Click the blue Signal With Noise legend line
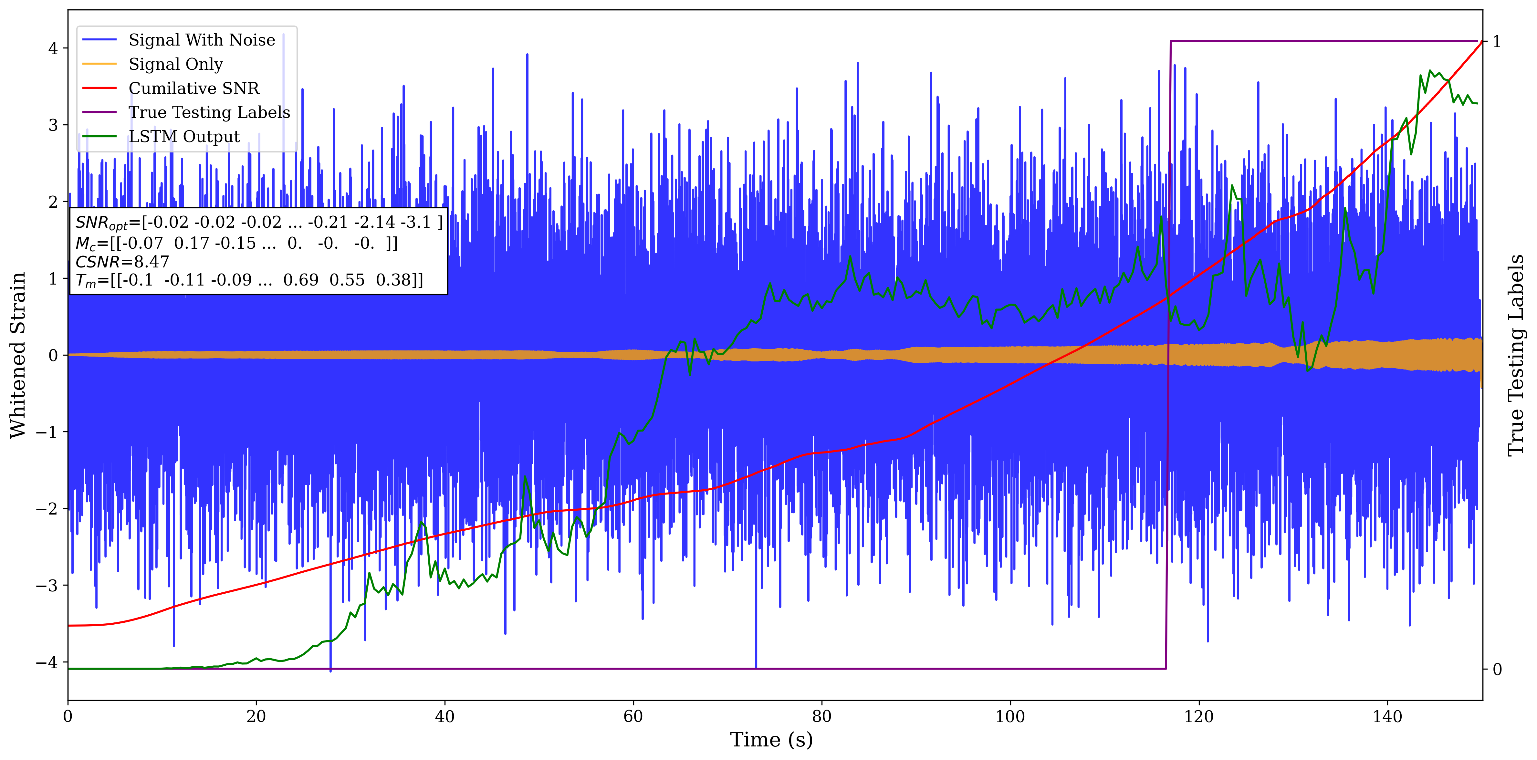This screenshot has width=1537, height=760. 99,40
